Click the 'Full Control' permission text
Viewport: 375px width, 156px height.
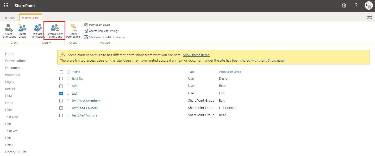pyautogui.click(x=228, y=108)
